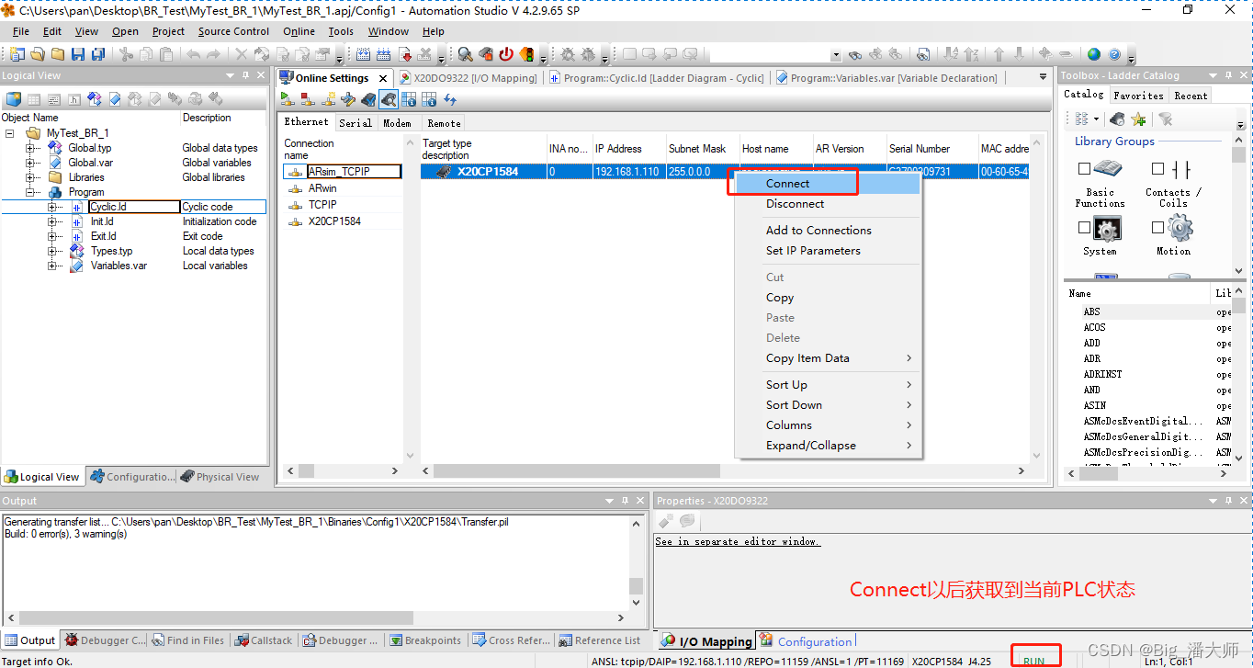Image resolution: width=1253 pixels, height=668 pixels.
Task: Open the Find in Files output tab
Action: click(x=187, y=640)
